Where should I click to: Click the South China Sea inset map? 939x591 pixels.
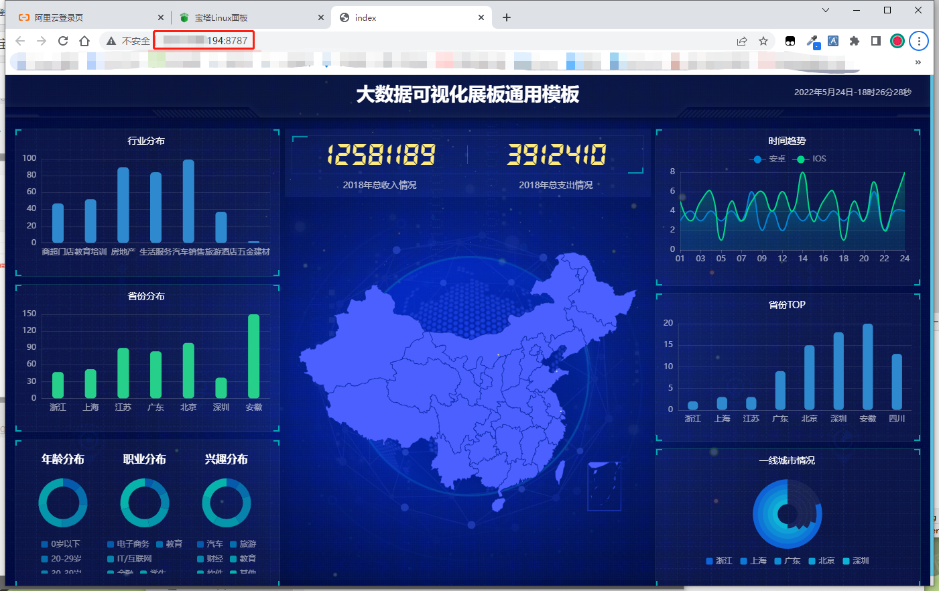(x=605, y=486)
